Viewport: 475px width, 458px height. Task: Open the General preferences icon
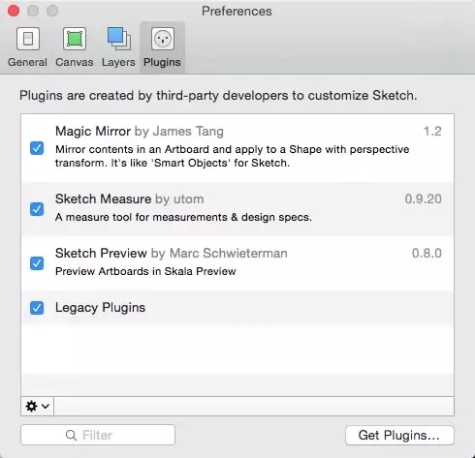(x=28, y=39)
